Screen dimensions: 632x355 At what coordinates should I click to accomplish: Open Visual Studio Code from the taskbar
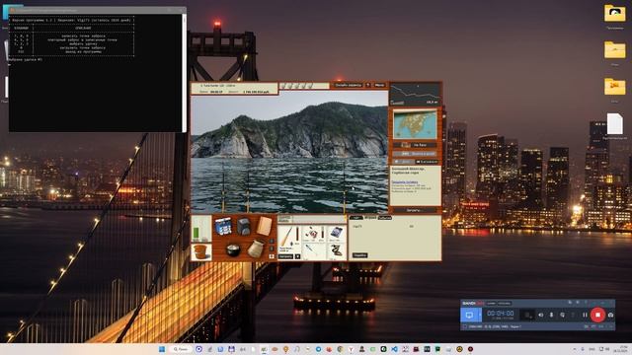click(394, 349)
